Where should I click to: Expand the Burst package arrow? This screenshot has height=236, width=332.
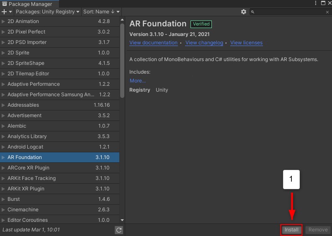coord(3,199)
